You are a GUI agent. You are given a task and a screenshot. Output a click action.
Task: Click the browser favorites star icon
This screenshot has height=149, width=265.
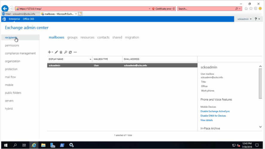click(x=251, y=9)
